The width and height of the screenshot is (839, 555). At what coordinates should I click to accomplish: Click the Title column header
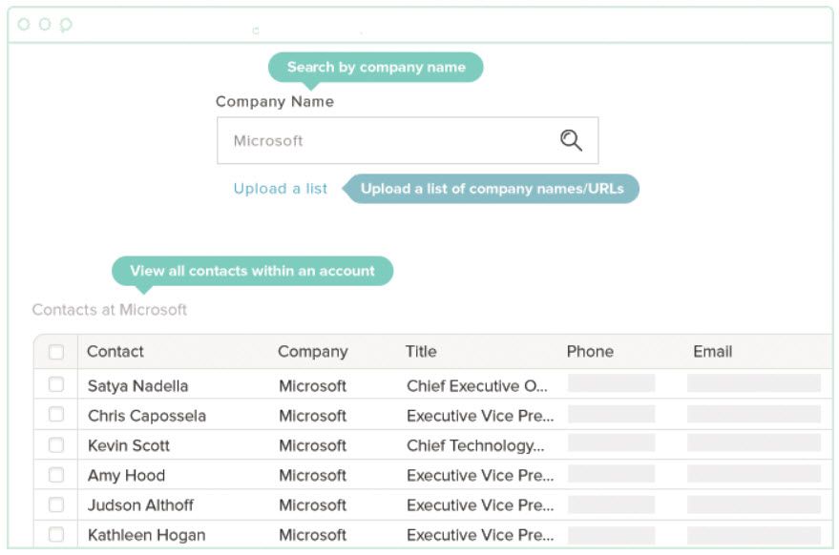[421, 352]
